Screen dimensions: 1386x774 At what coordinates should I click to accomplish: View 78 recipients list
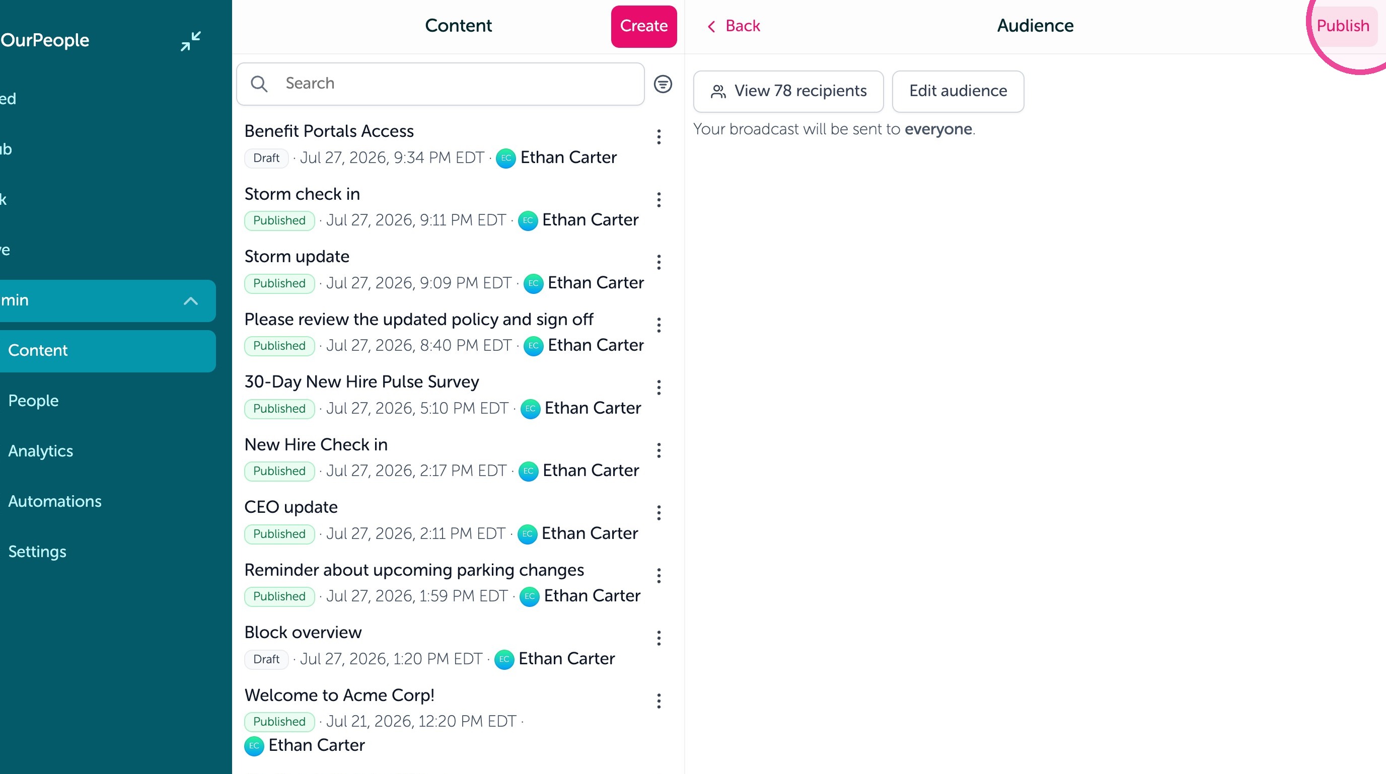[788, 92]
